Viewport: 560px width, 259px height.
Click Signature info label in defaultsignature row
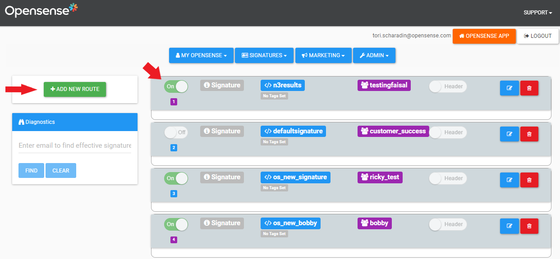222,131
